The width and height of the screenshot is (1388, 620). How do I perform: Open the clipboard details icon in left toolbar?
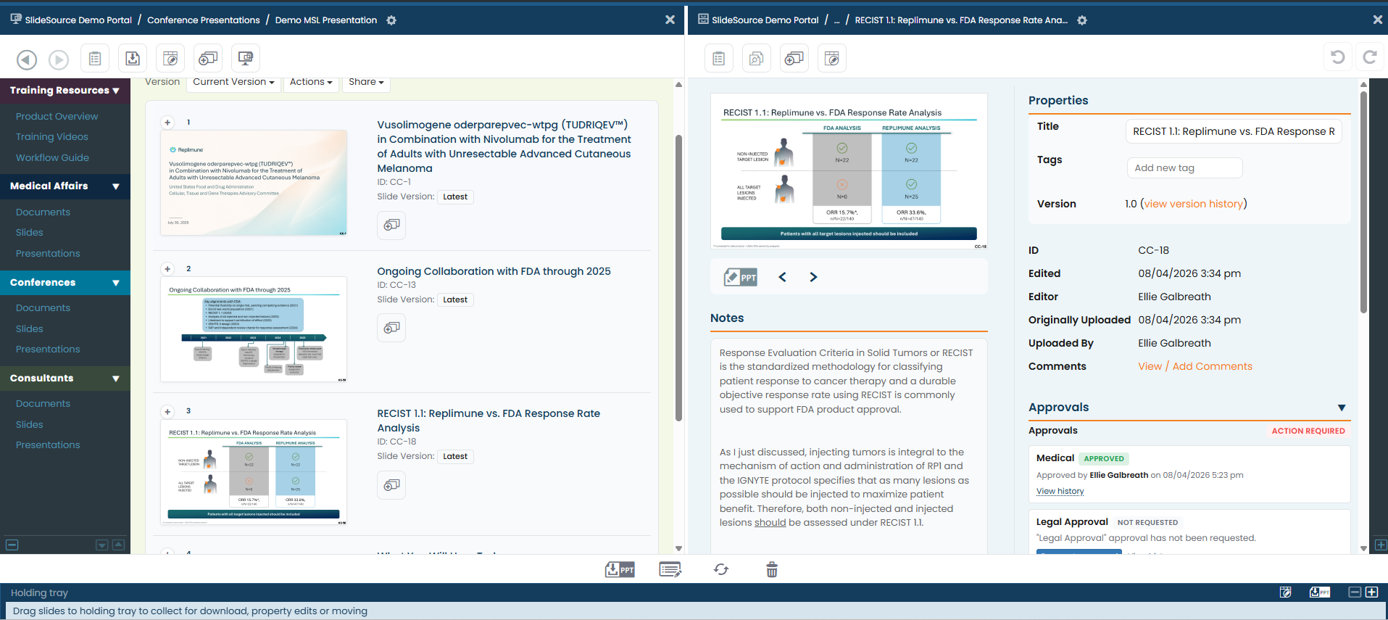point(95,59)
